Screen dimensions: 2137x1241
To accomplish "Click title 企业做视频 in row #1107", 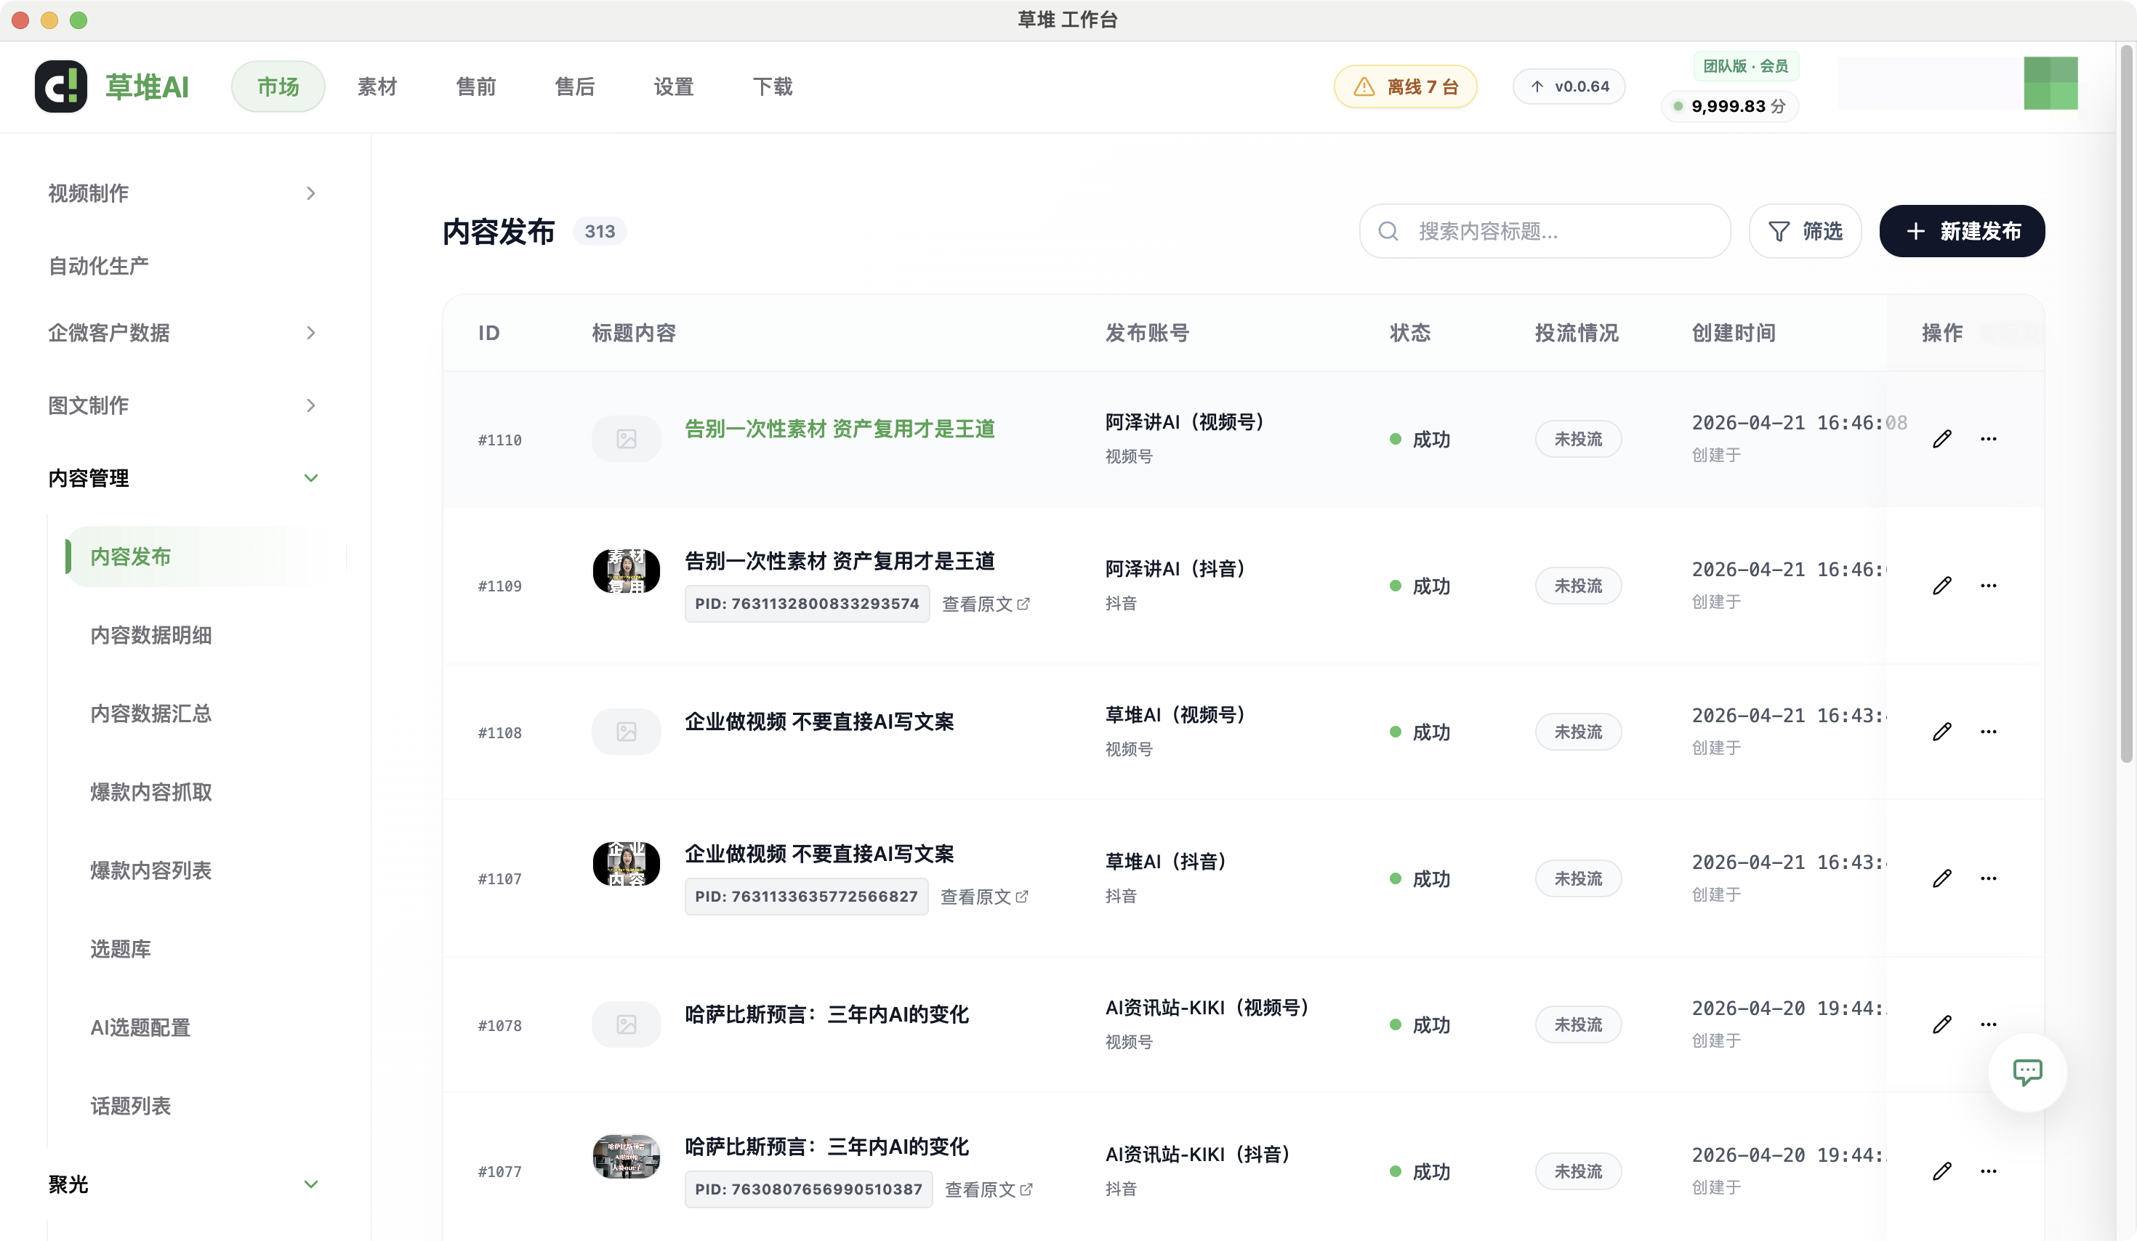I will pyautogui.click(x=819, y=854).
